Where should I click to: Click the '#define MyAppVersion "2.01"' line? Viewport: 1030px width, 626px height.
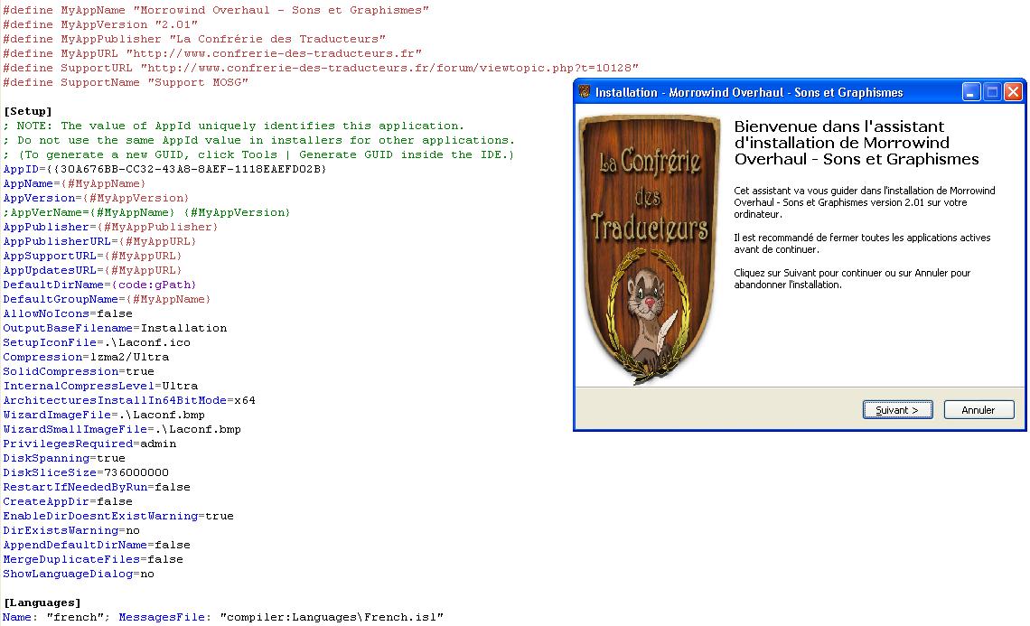click(100, 24)
